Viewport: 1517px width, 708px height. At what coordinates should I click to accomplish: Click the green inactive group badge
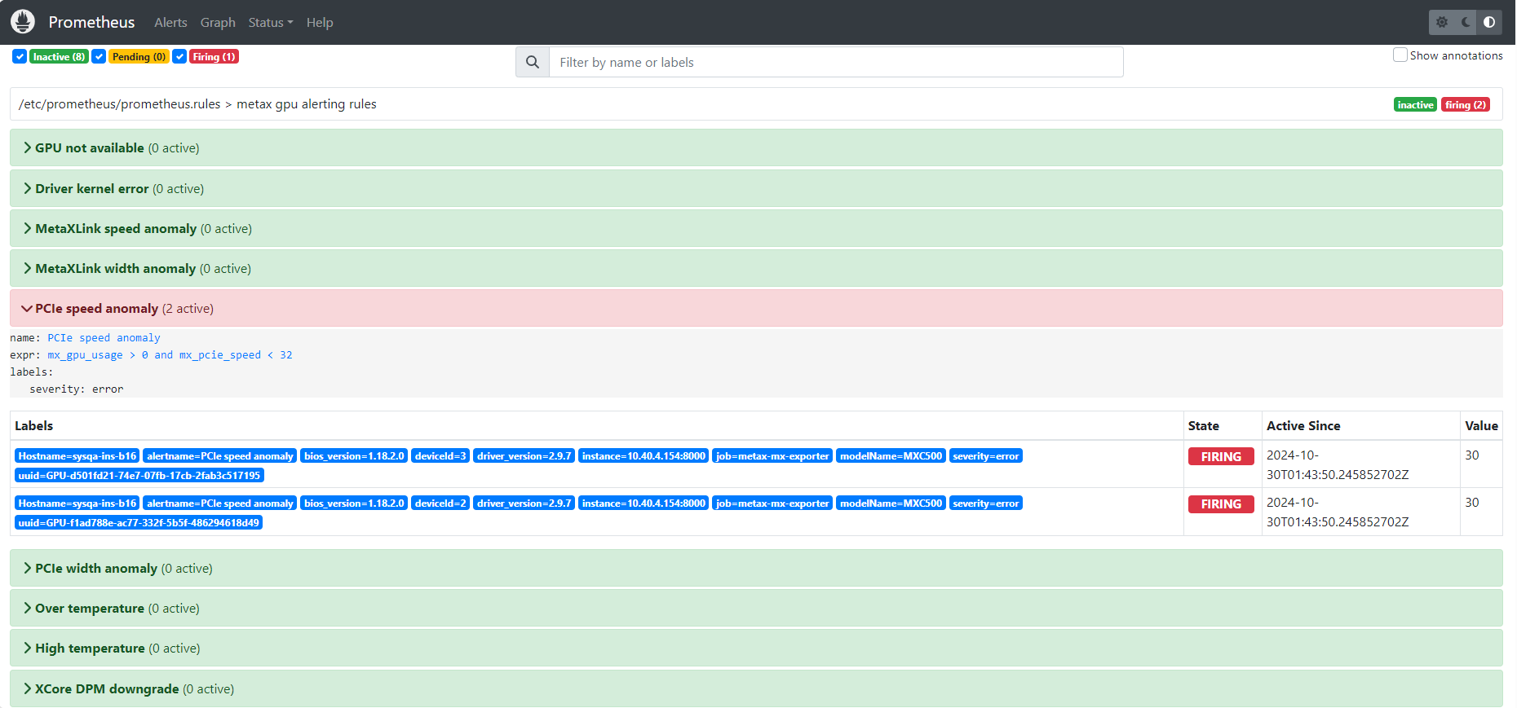1414,105
